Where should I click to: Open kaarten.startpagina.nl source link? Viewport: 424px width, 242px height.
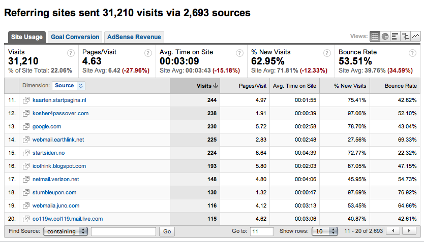59,100
